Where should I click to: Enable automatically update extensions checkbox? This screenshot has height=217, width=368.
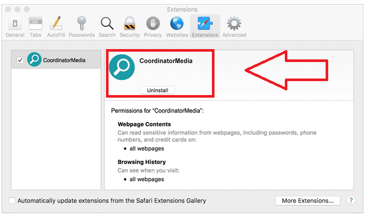pyautogui.click(x=12, y=200)
